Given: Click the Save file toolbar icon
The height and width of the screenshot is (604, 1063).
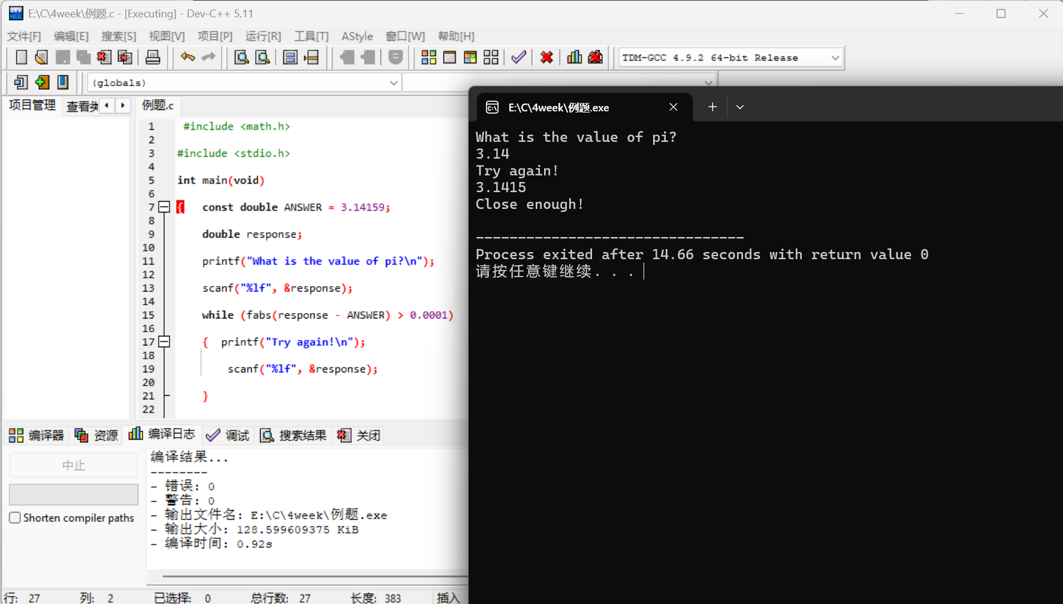Looking at the screenshot, I should point(62,57).
